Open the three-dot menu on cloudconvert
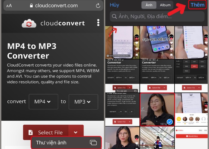The height and width of the screenshot is (149, 209). [x=98, y=23]
